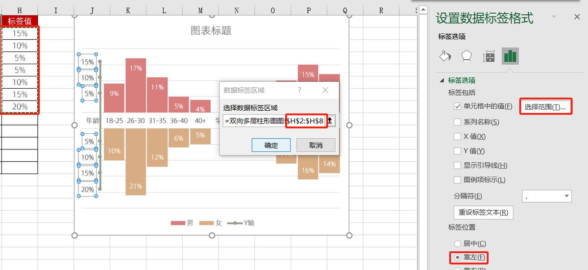The height and width of the screenshot is (270, 588).
Task: Click the 20% data label on Y axis
Action: pos(88,189)
